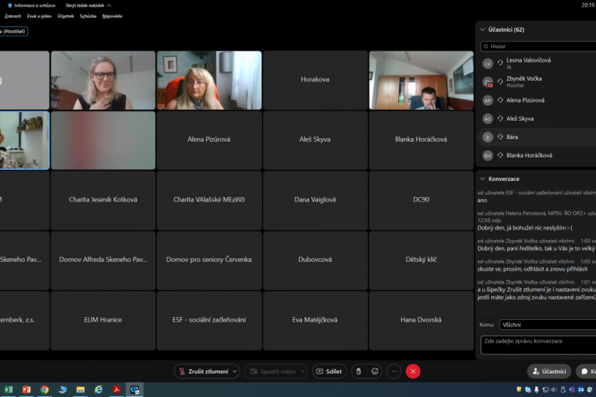This screenshot has height=397, width=596.
Task: Click the headset icon next to Blanka Horáčková
Action: pos(500,155)
